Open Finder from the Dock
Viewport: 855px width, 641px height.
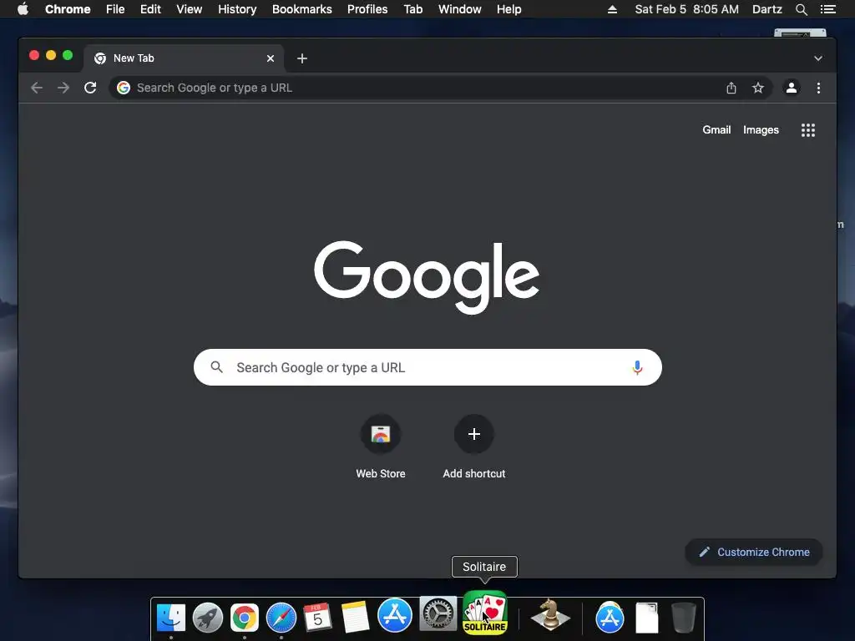(x=171, y=618)
